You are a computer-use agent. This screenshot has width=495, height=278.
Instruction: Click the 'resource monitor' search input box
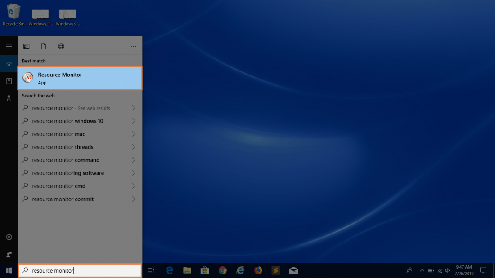80,270
